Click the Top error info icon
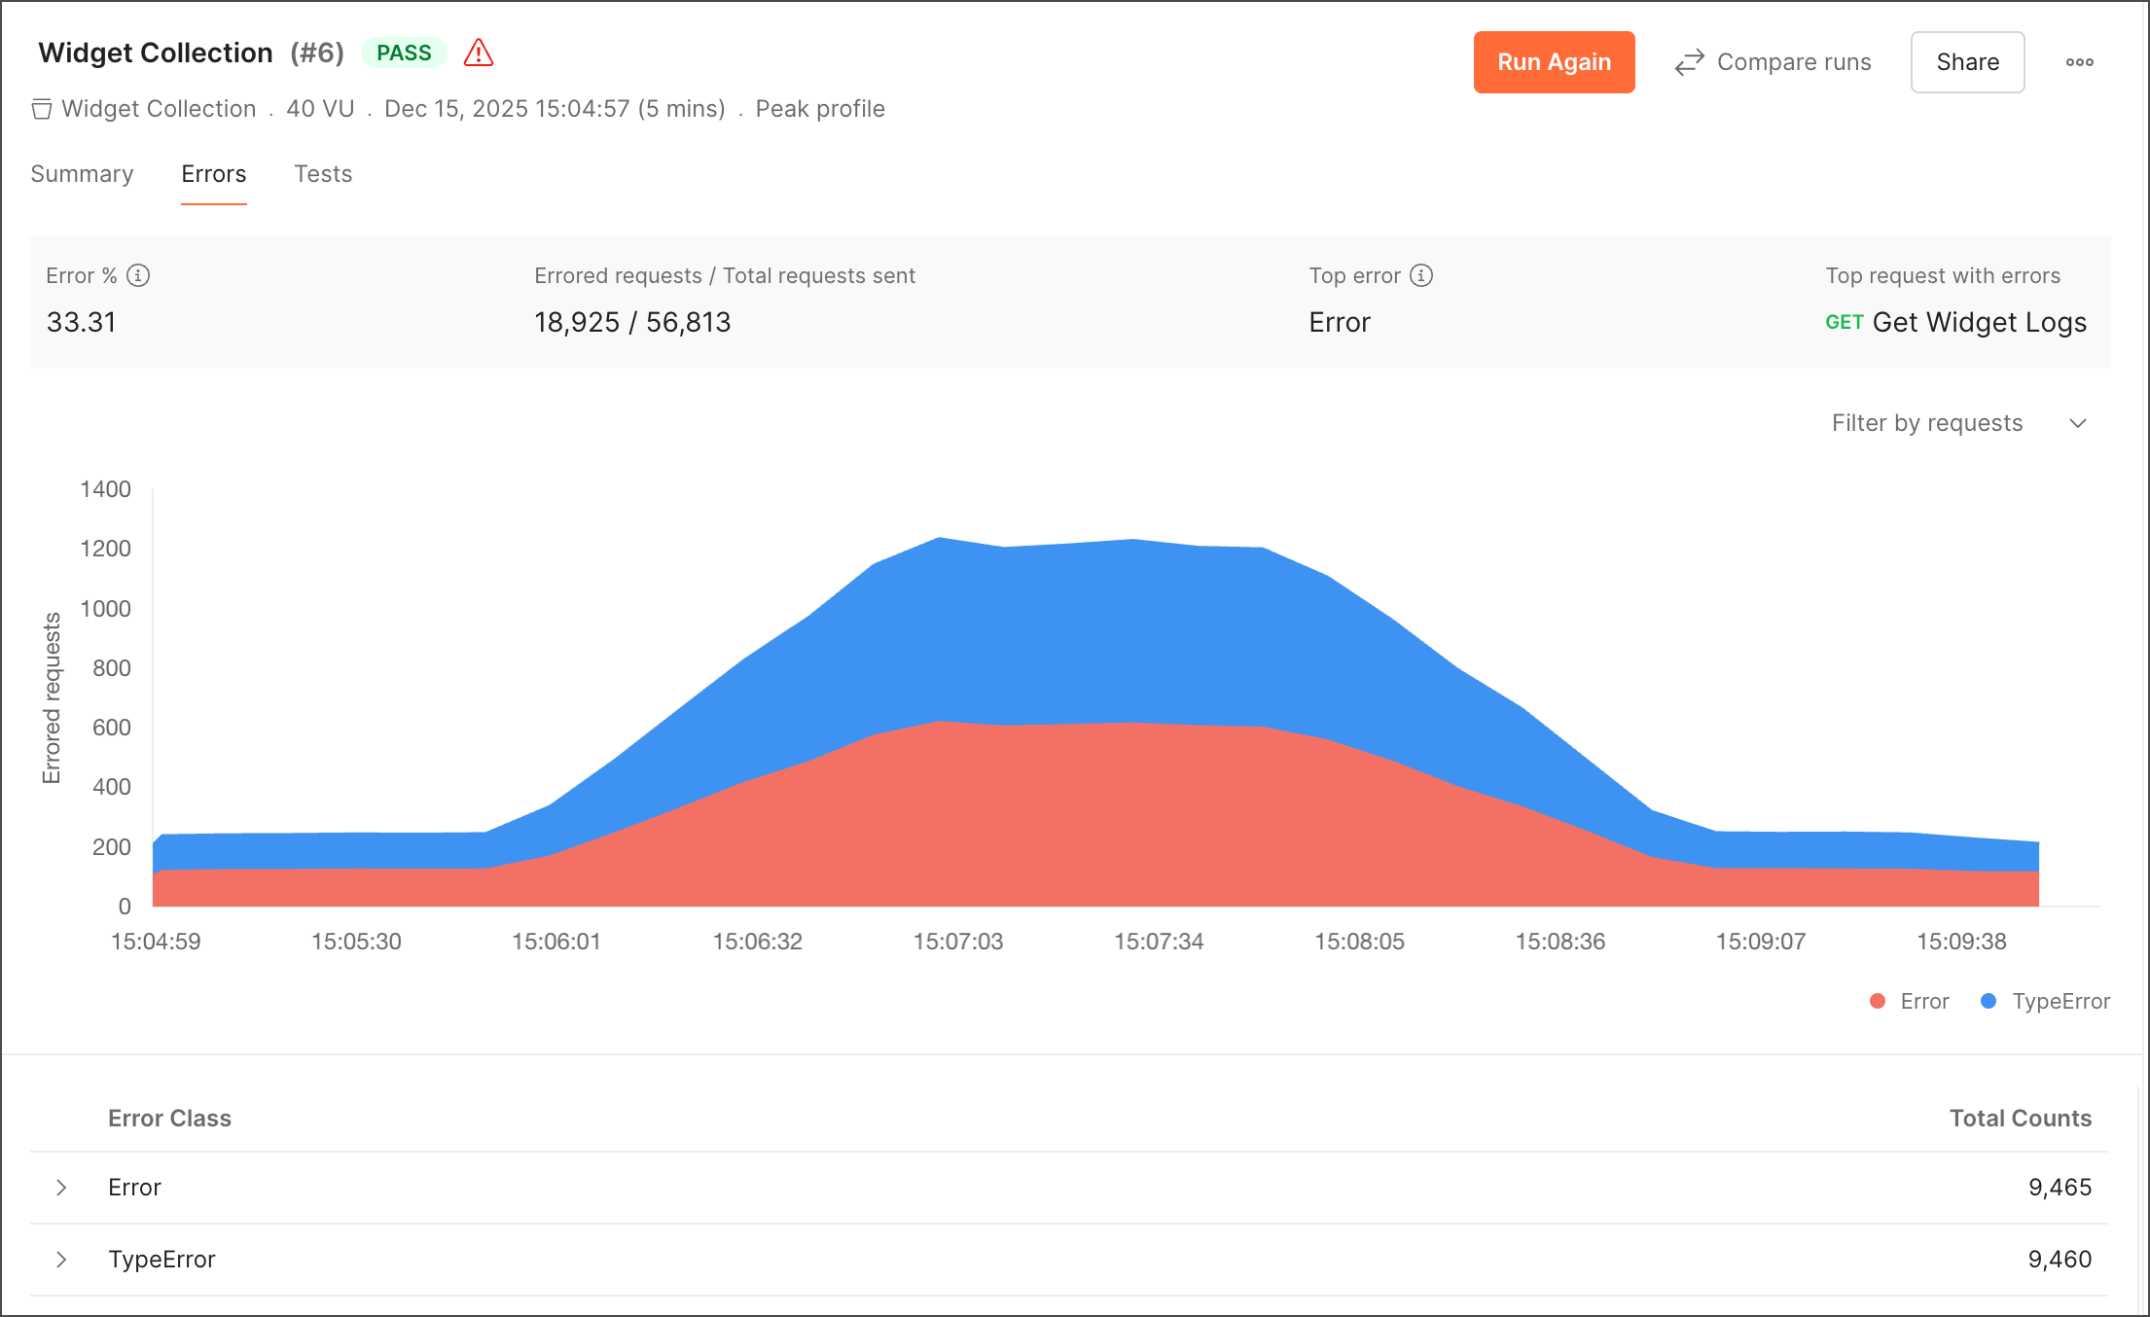Screen dimensions: 2150x1317 [1422, 276]
